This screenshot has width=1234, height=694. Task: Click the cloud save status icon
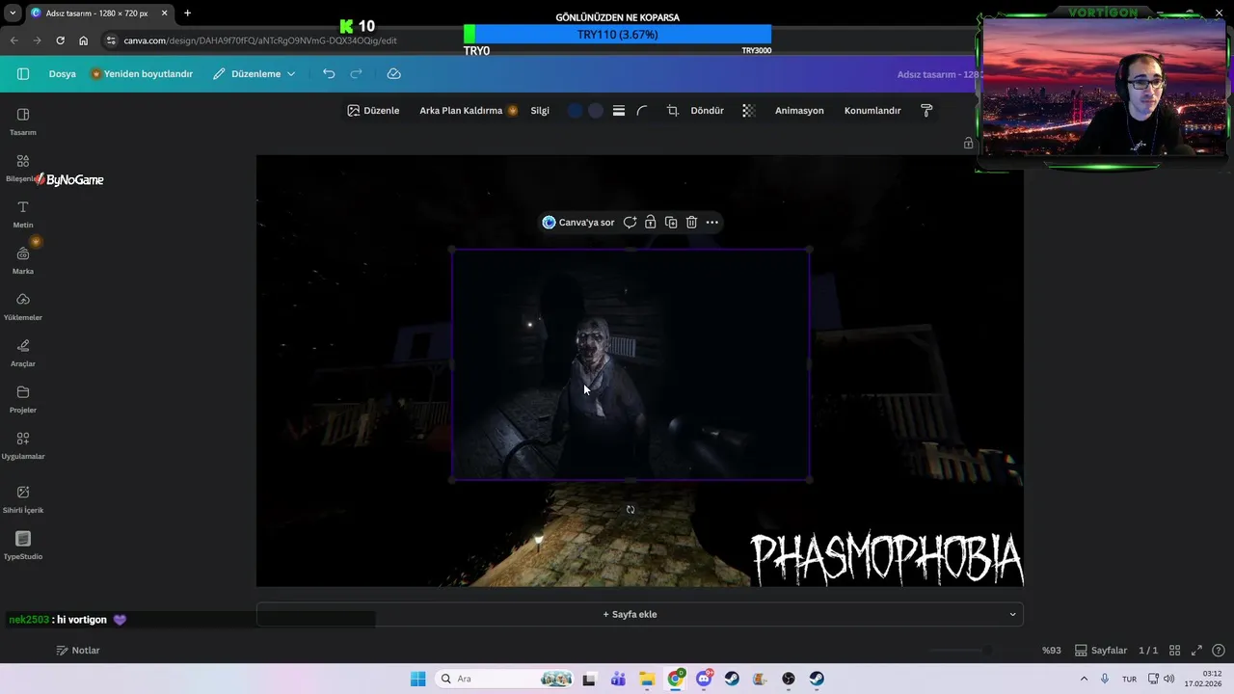click(393, 73)
